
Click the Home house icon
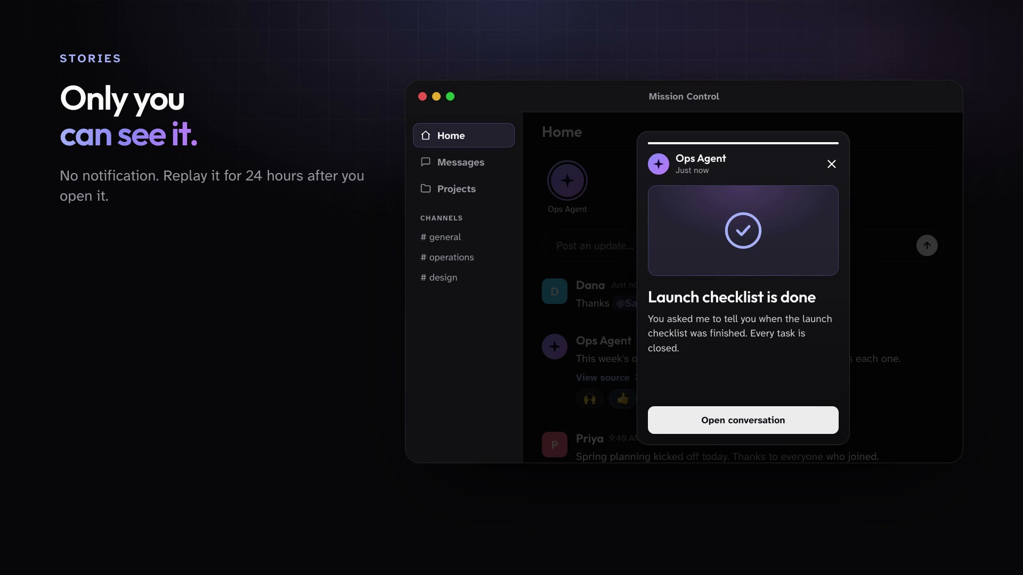[426, 135]
